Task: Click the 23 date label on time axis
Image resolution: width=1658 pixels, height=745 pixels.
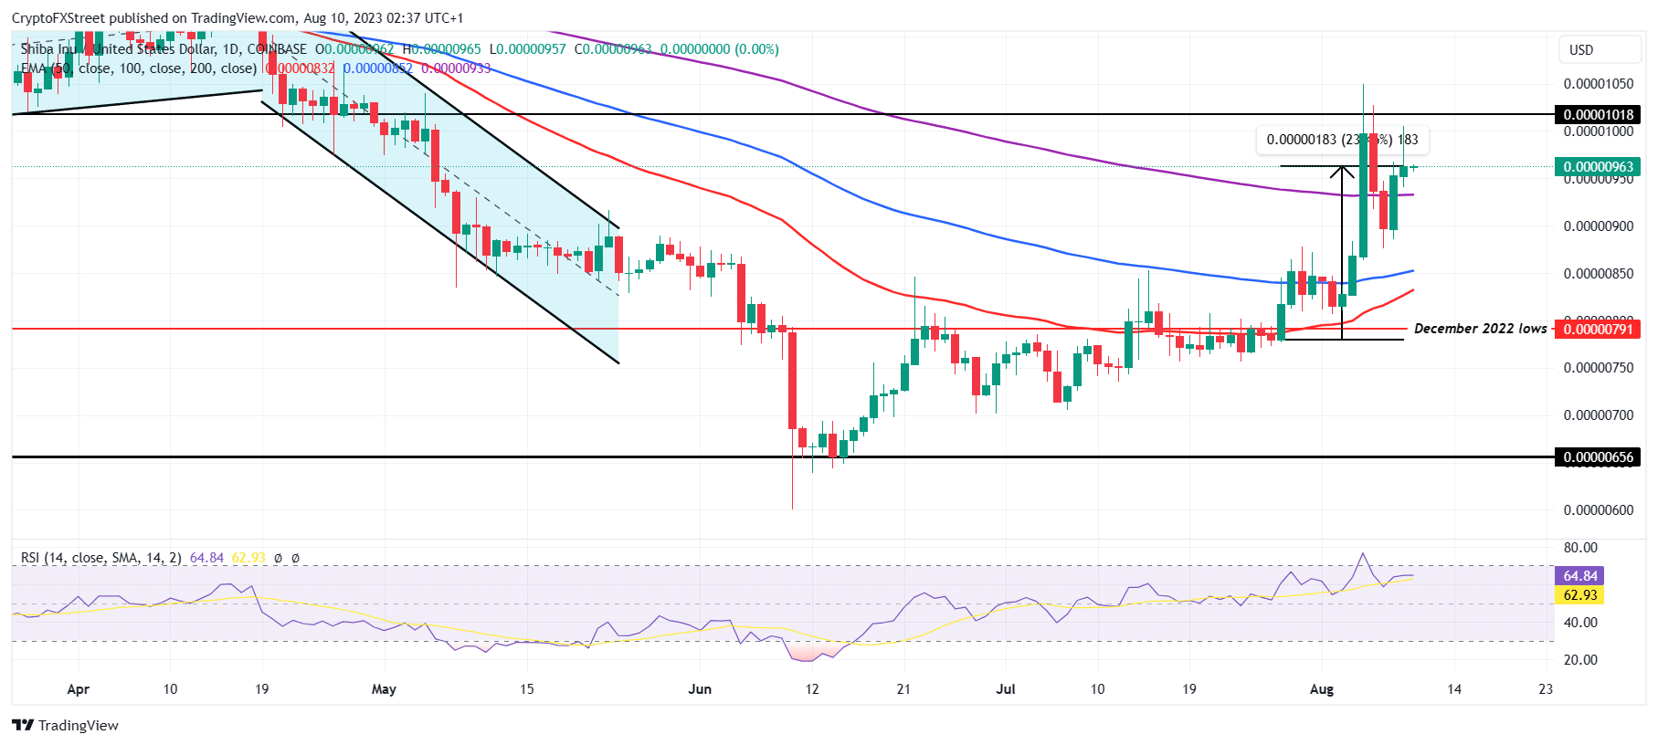Action: click(x=1546, y=689)
